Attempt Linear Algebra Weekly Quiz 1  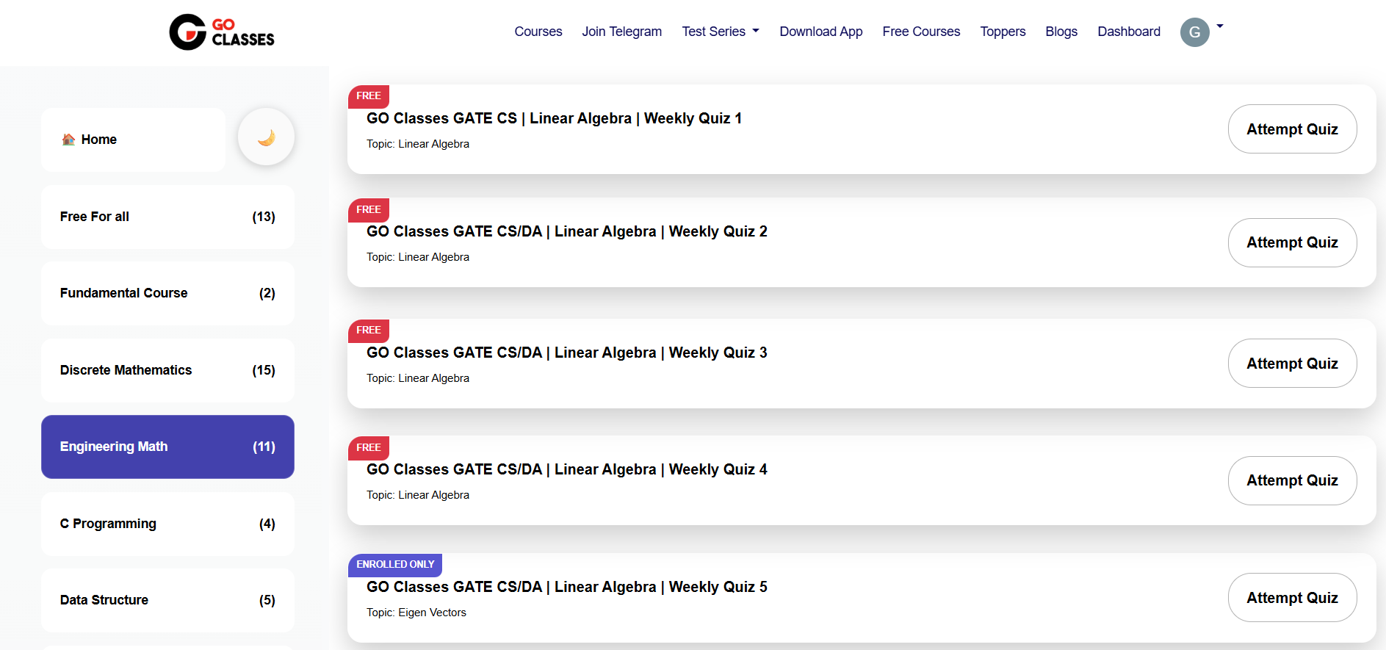(x=1292, y=129)
